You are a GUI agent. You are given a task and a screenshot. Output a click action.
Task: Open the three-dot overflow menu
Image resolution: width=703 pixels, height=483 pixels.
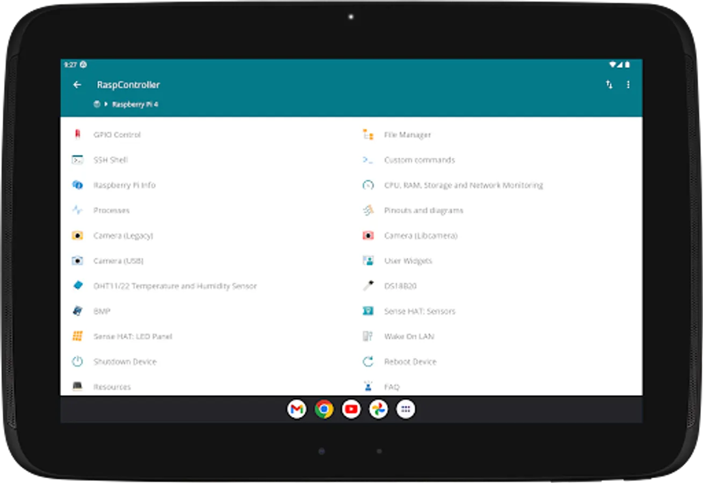628,85
